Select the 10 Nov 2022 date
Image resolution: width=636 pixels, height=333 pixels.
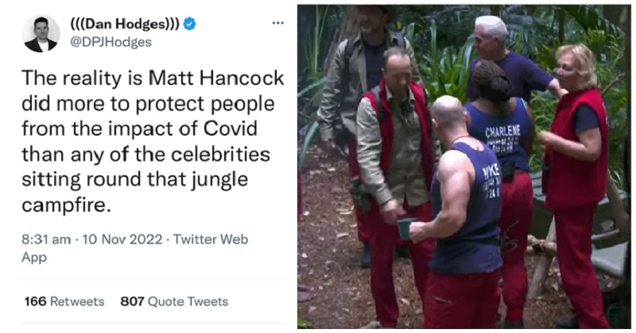pyautogui.click(x=122, y=239)
